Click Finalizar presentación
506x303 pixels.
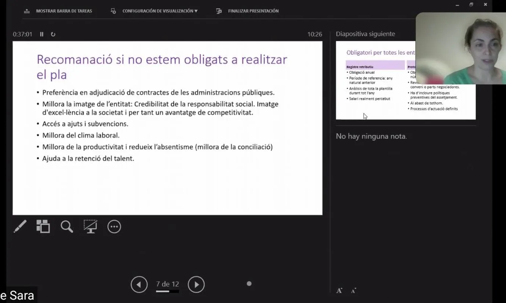253,11
